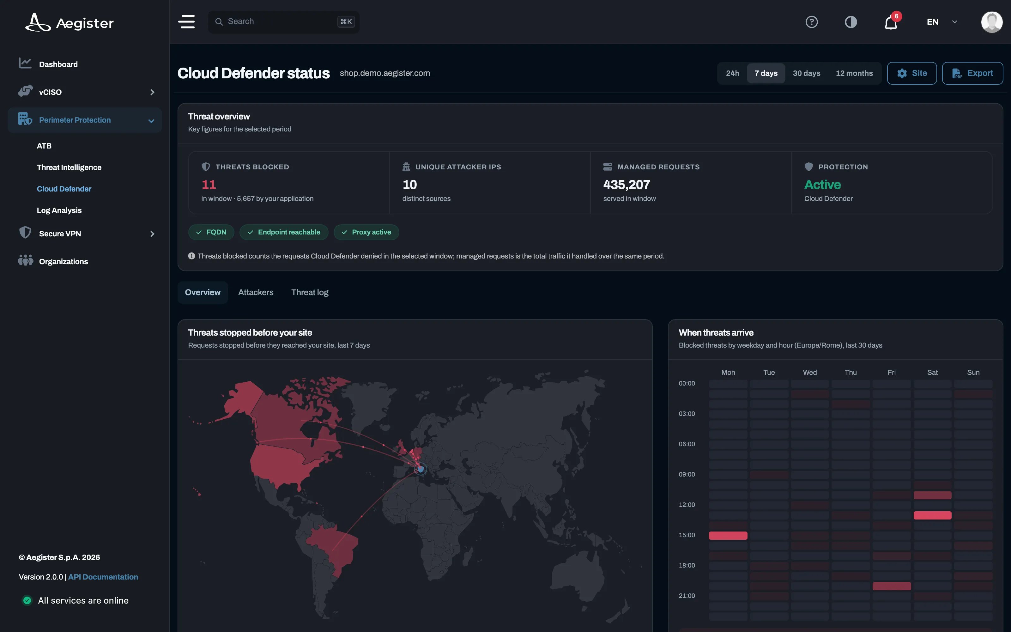
Task: Expand the Secure VPN chevron
Action: pyautogui.click(x=152, y=234)
